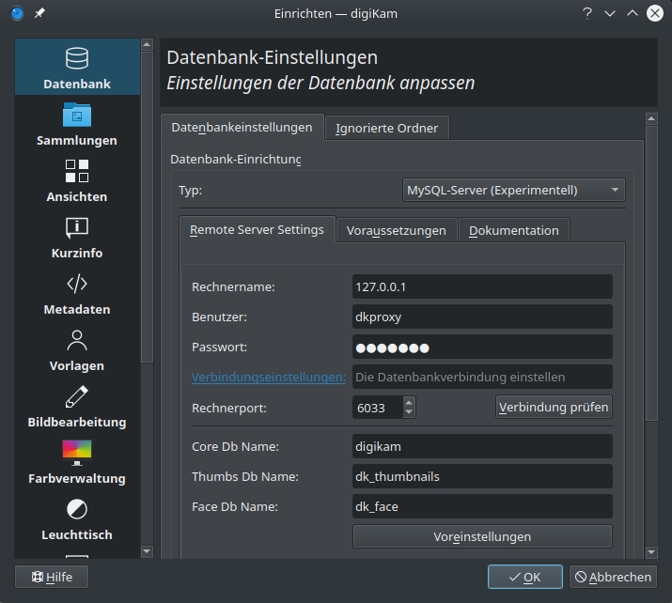Toggle the pin window icon

point(39,14)
